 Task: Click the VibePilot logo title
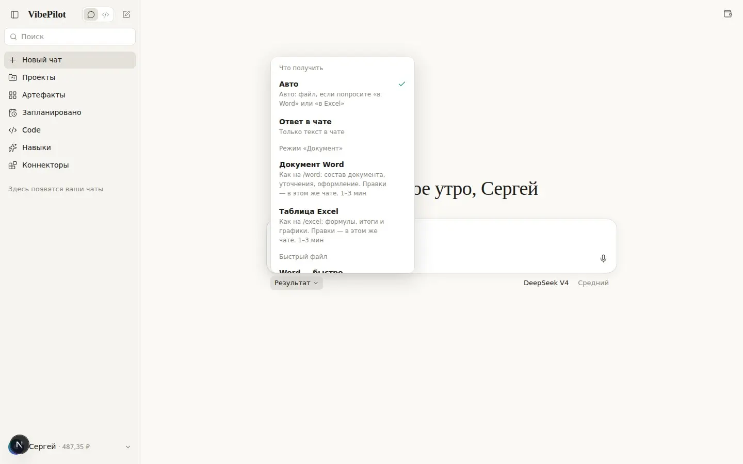pos(47,14)
